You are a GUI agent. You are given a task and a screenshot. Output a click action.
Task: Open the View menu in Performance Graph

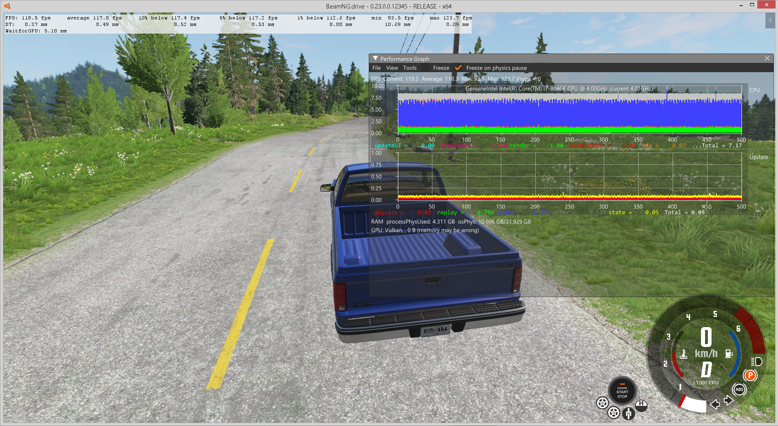[392, 68]
